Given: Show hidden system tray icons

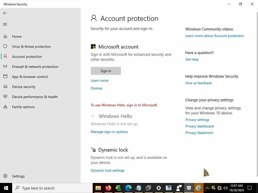Looking at the screenshot, I should point(207,188).
